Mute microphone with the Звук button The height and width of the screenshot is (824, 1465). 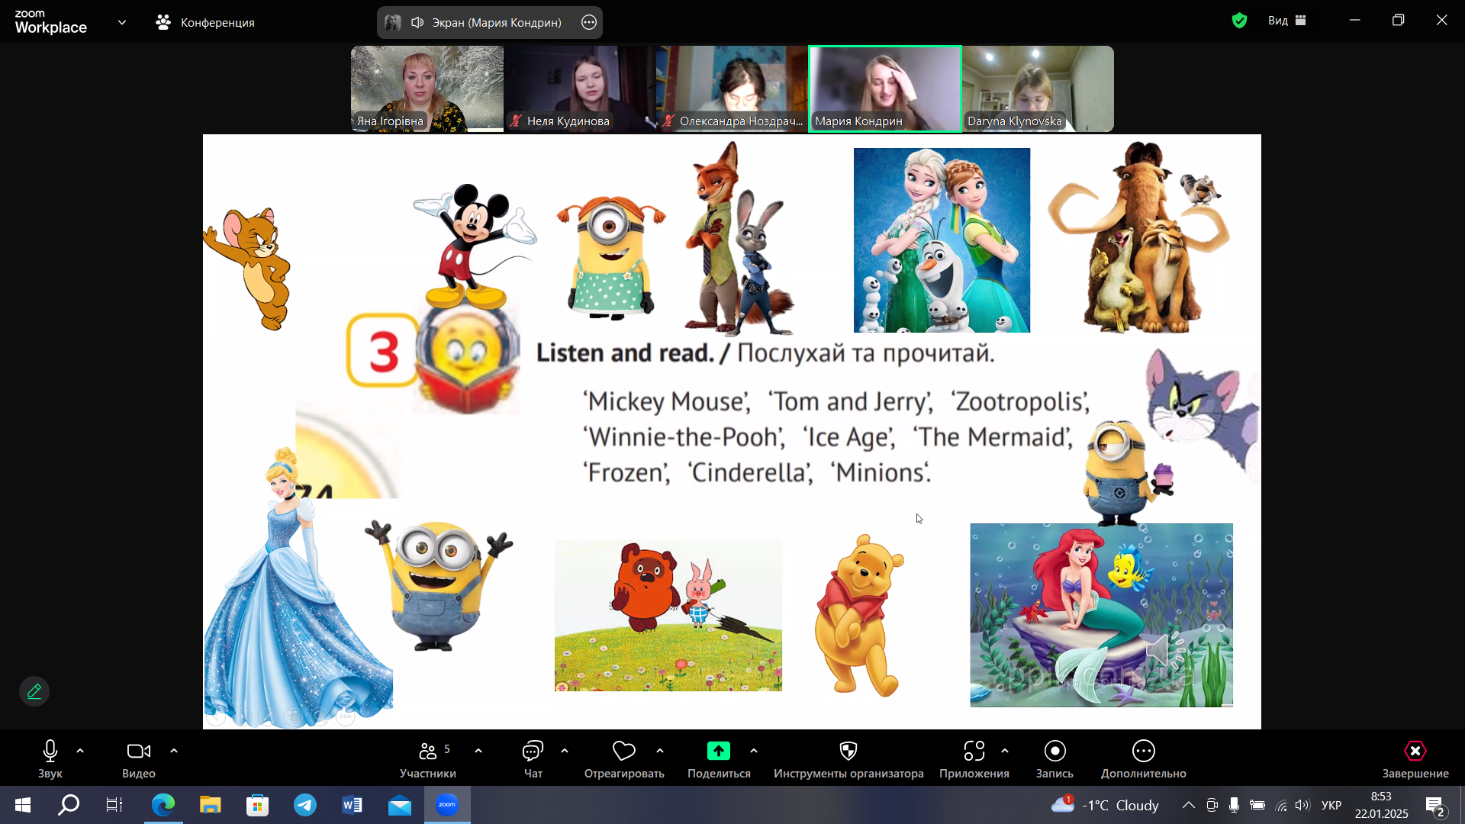(x=50, y=759)
